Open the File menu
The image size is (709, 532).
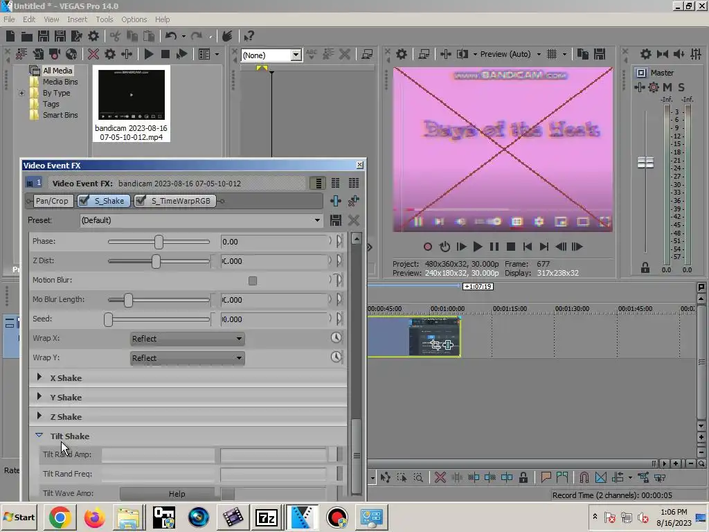[x=9, y=19]
